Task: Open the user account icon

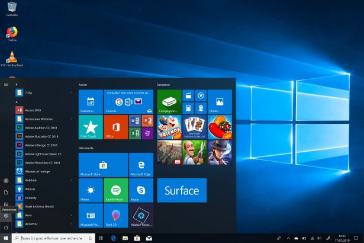Action: click(6, 181)
